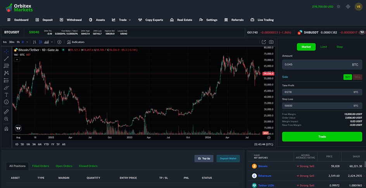Pick the text annotation tool

[x=6, y=95]
